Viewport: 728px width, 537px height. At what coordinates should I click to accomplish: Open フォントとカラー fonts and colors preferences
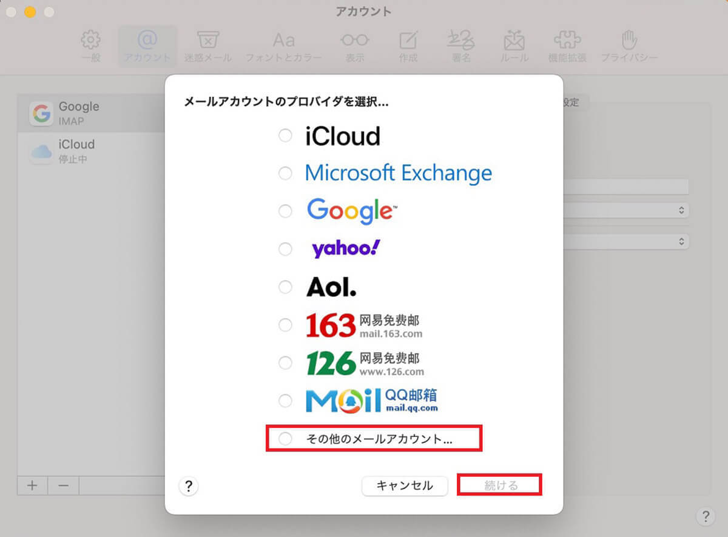tap(283, 47)
